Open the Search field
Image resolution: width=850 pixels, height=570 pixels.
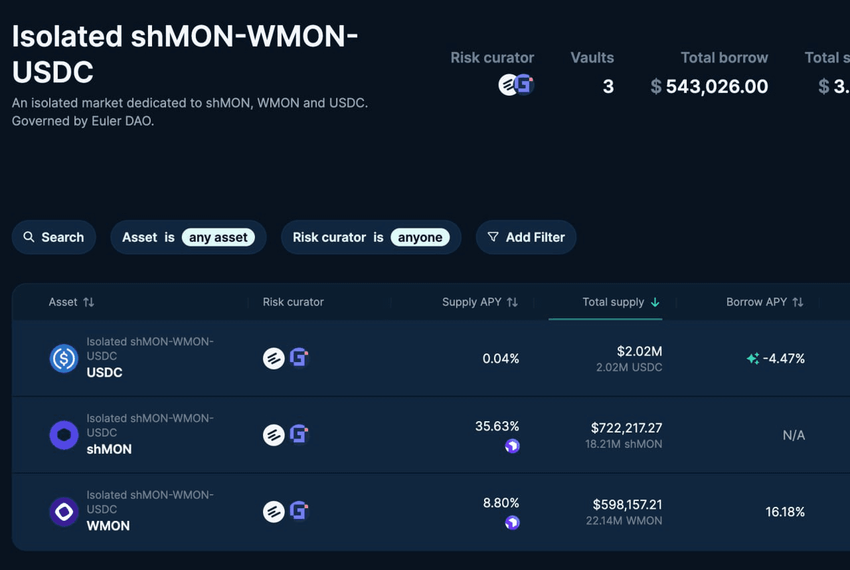(x=54, y=237)
